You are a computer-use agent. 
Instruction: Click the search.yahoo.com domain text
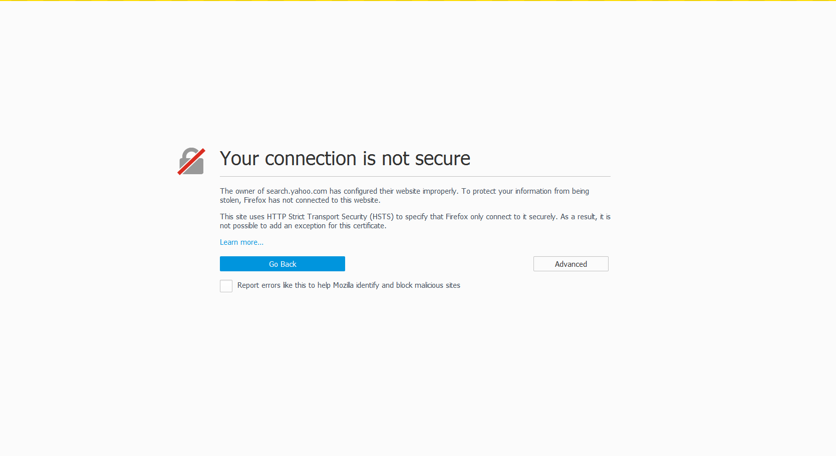point(297,191)
